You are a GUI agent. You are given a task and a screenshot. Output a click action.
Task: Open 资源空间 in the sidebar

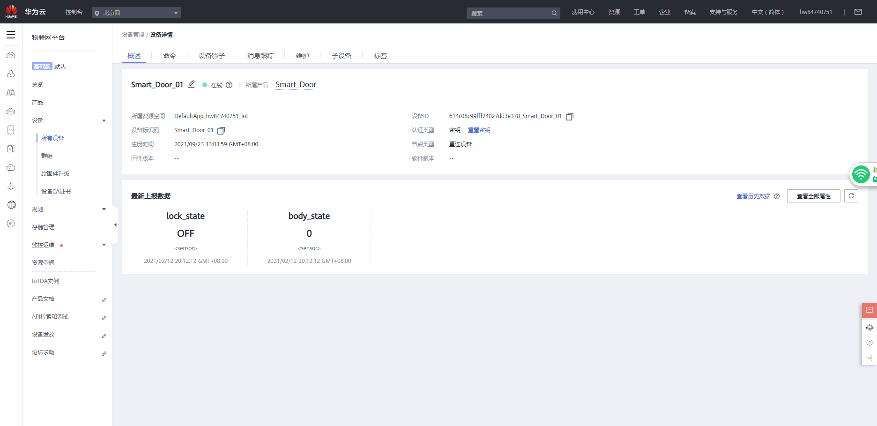[x=43, y=263]
